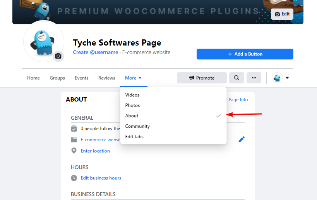Go to the Home tab
Image resolution: width=317 pixels, height=200 pixels.
pos(33,78)
